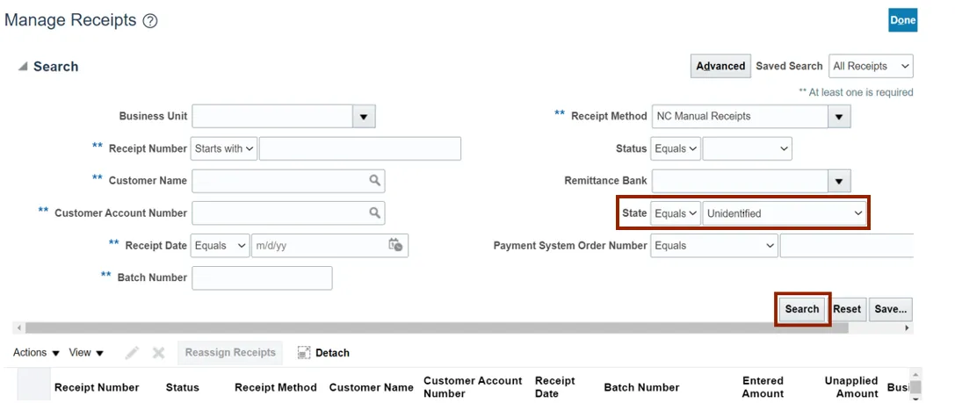This screenshot has height=403, width=955.
Task: Click into the Batch Number input field
Action: 262,277
